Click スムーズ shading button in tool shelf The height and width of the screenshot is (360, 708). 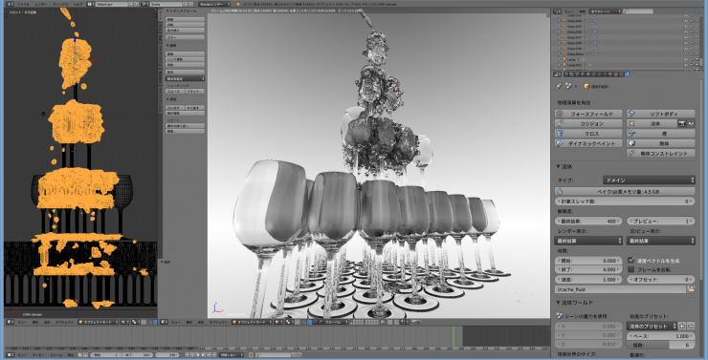point(175,91)
